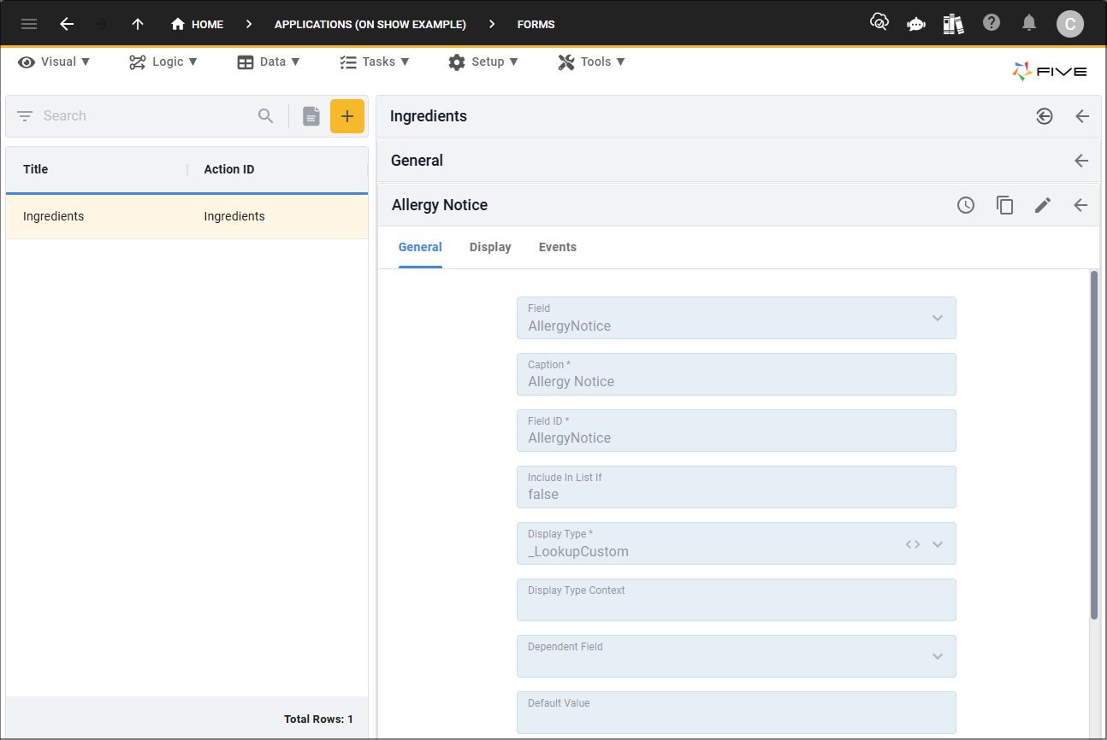Viewport: 1107px width, 740px height.
Task: Click the Caption input field
Action: (737, 374)
